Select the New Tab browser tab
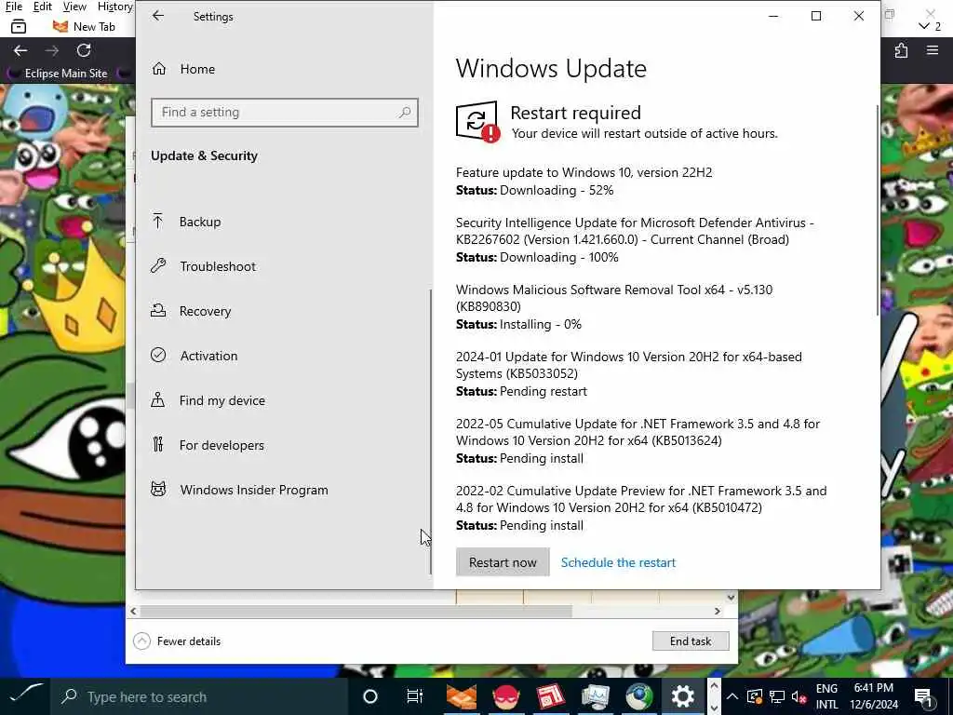This screenshot has width=953, height=715. tap(84, 27)
